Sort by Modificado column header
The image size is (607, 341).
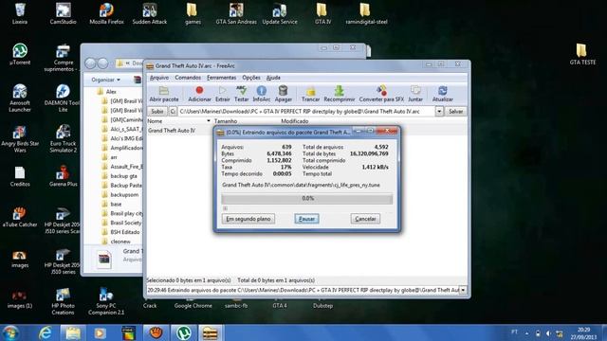point(295,121)
